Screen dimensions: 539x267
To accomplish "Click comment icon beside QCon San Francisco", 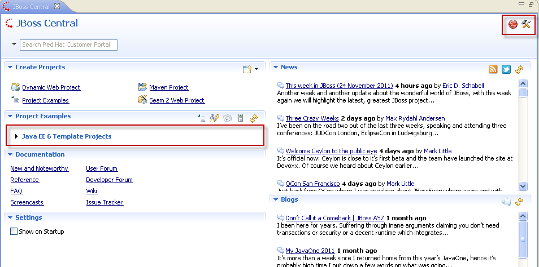I will pyautogui.click(x=280, y=184).
